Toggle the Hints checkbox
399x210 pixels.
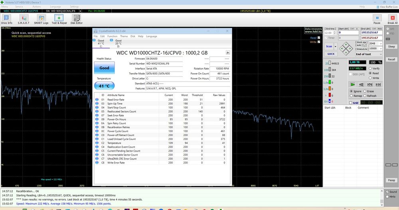pyautogui.click(x=387, y=196)
